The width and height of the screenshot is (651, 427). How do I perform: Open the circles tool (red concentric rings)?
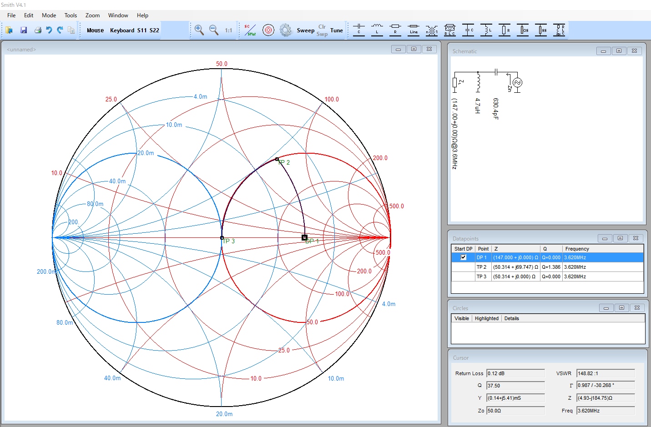tap(268, 30)
